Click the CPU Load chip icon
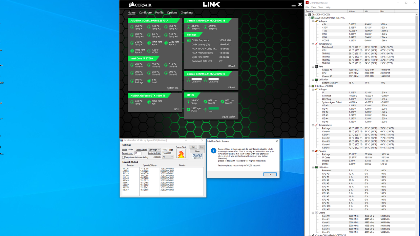 [149, 81]
